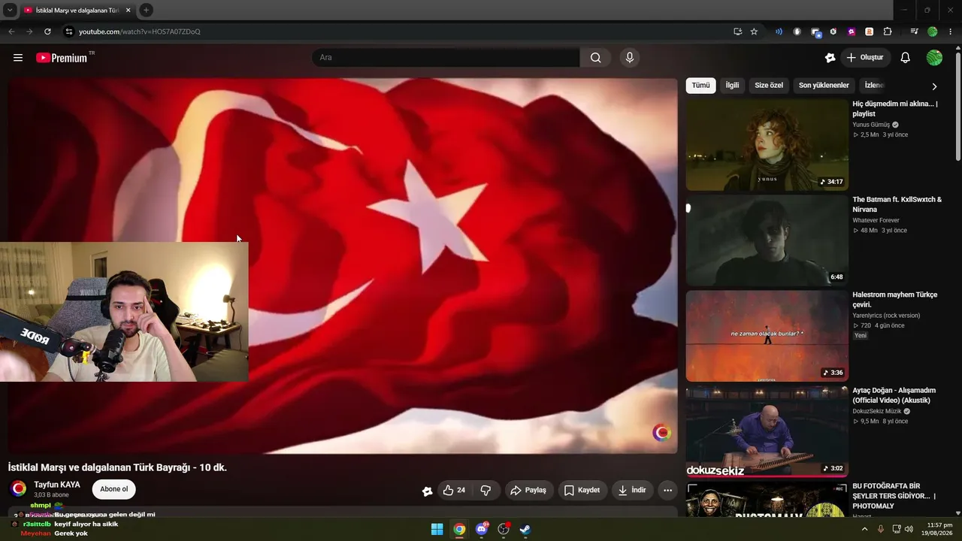
Task: Open Windows Start menu
Action: click(x=437, y=529)
